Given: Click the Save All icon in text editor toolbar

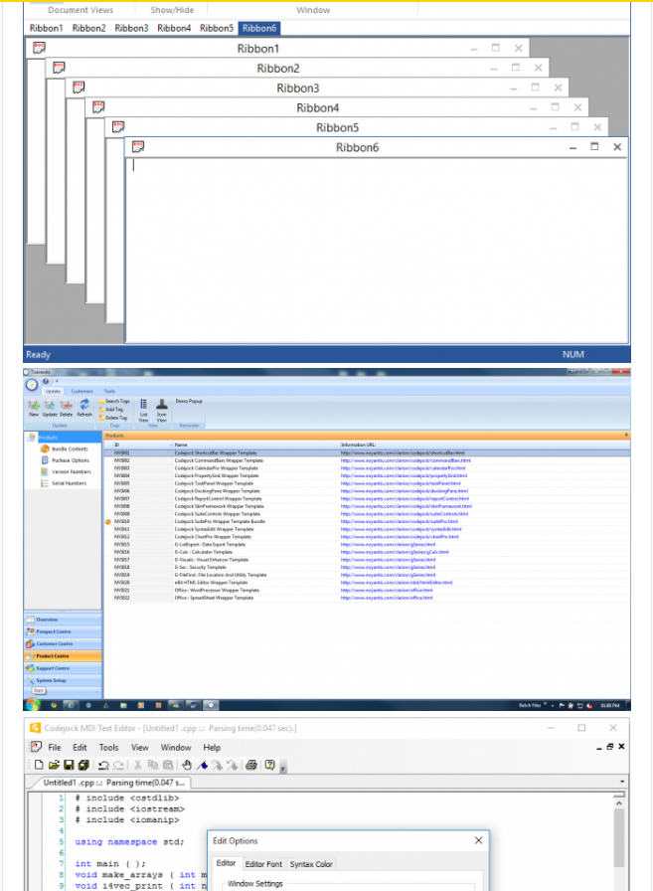Looking at the screenshot, I should coord(83,765).
